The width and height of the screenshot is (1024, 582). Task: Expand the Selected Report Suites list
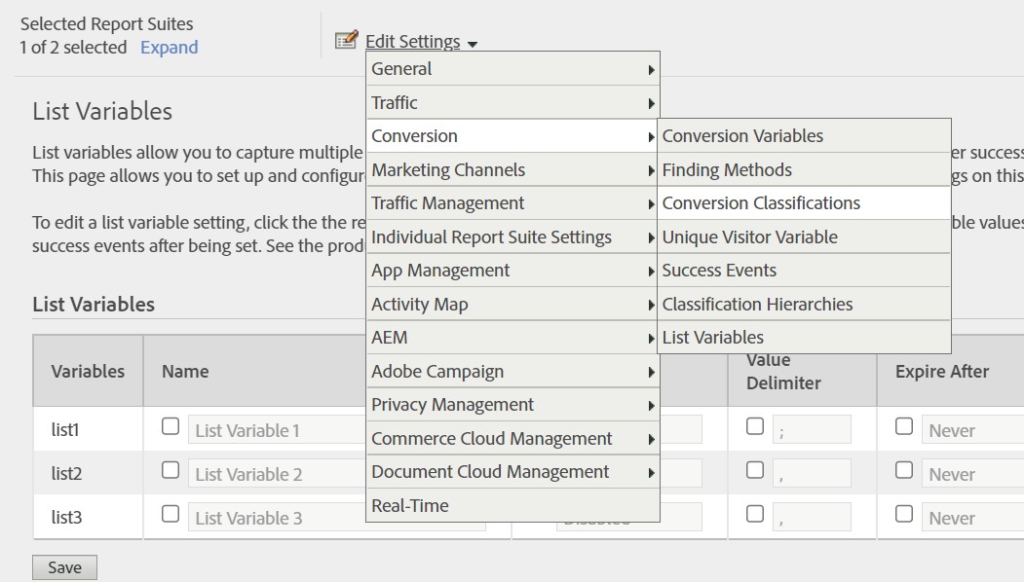[x=169, y=48]
